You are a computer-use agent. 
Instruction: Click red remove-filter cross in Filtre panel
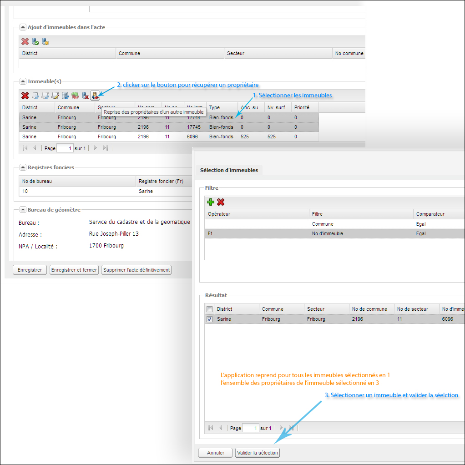[221, 202]
